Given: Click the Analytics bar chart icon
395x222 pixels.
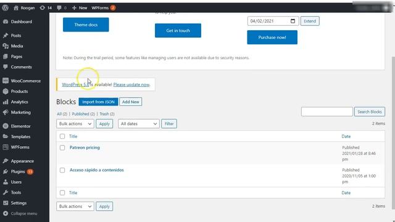Looking at the screenshot, I should pos(6,102).
